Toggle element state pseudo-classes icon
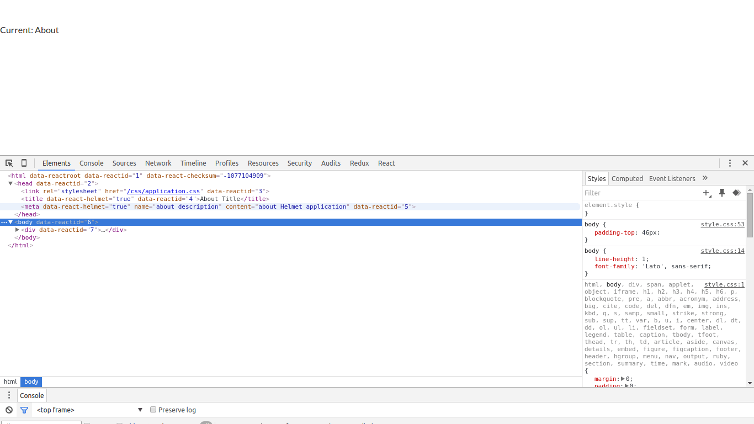This screenshot has width=754, height=424. pos(736,193)
